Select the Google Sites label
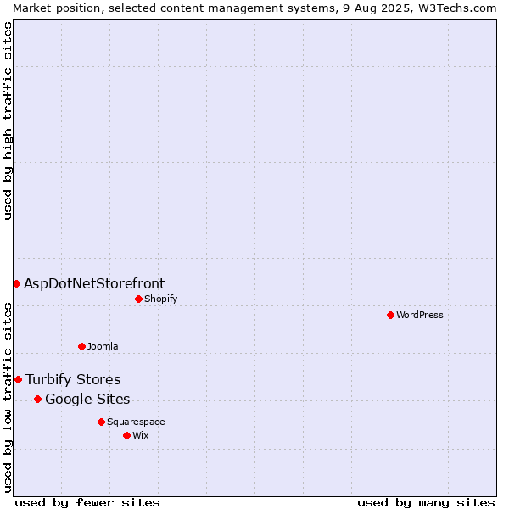509x509 pixels. coord(87,400)
